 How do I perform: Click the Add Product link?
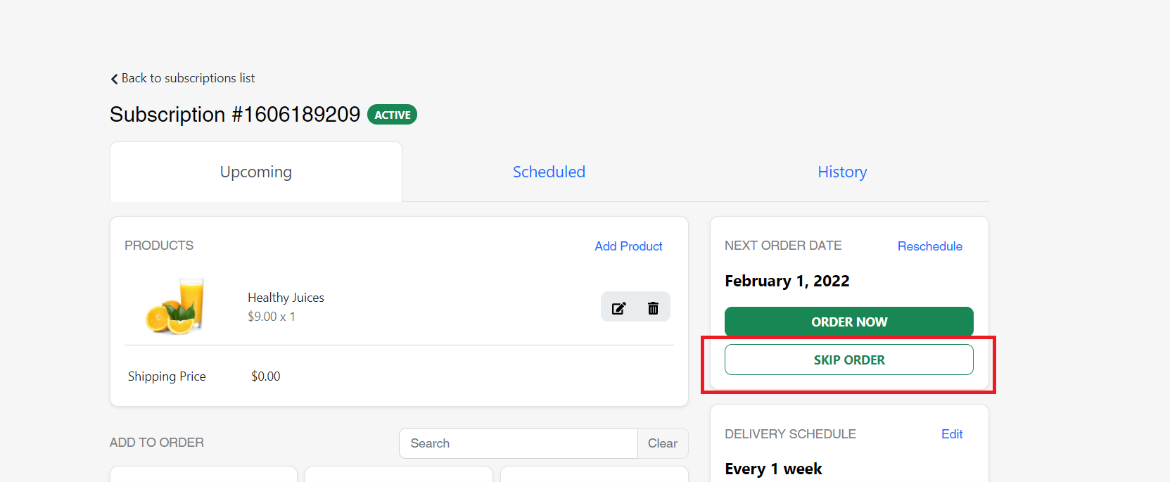tap(628, 246)
